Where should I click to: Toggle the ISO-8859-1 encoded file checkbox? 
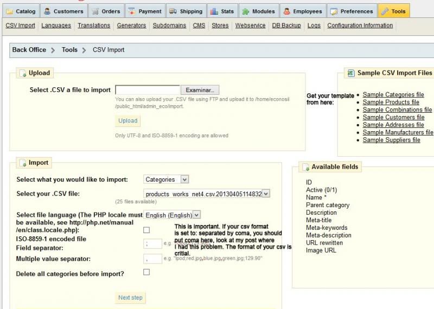146,230
